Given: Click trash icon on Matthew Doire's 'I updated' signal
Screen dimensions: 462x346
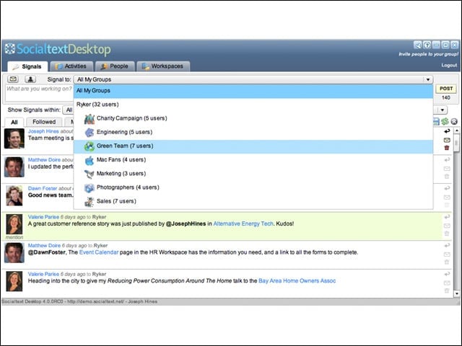Looking at the screenshot, I should coord(447,176).
